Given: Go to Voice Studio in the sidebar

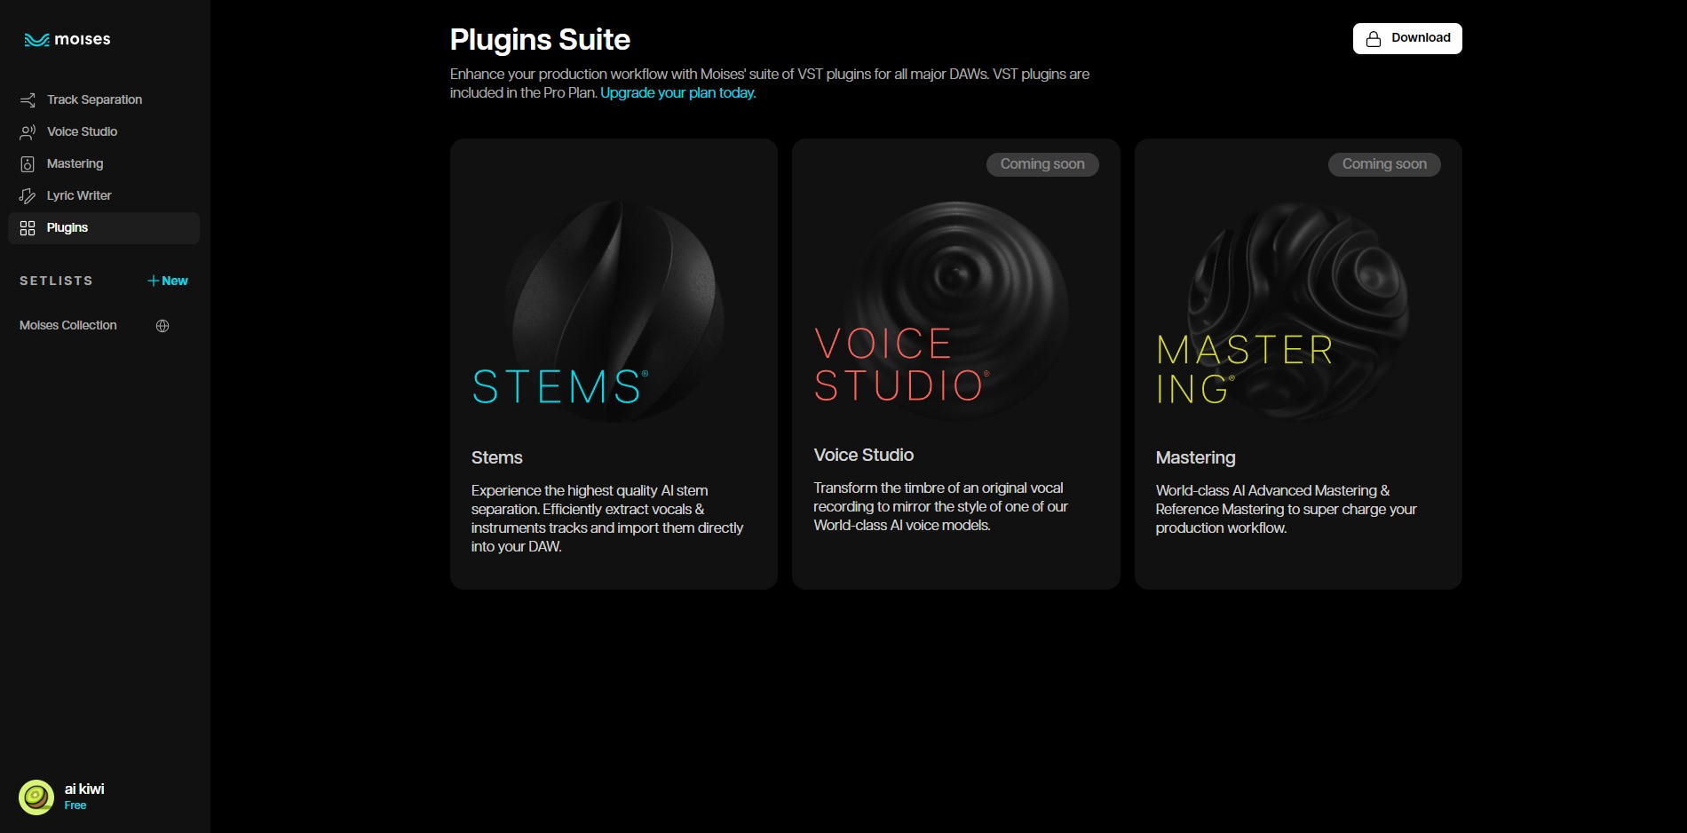Looking at the screenshot, I should click(104, 131).
